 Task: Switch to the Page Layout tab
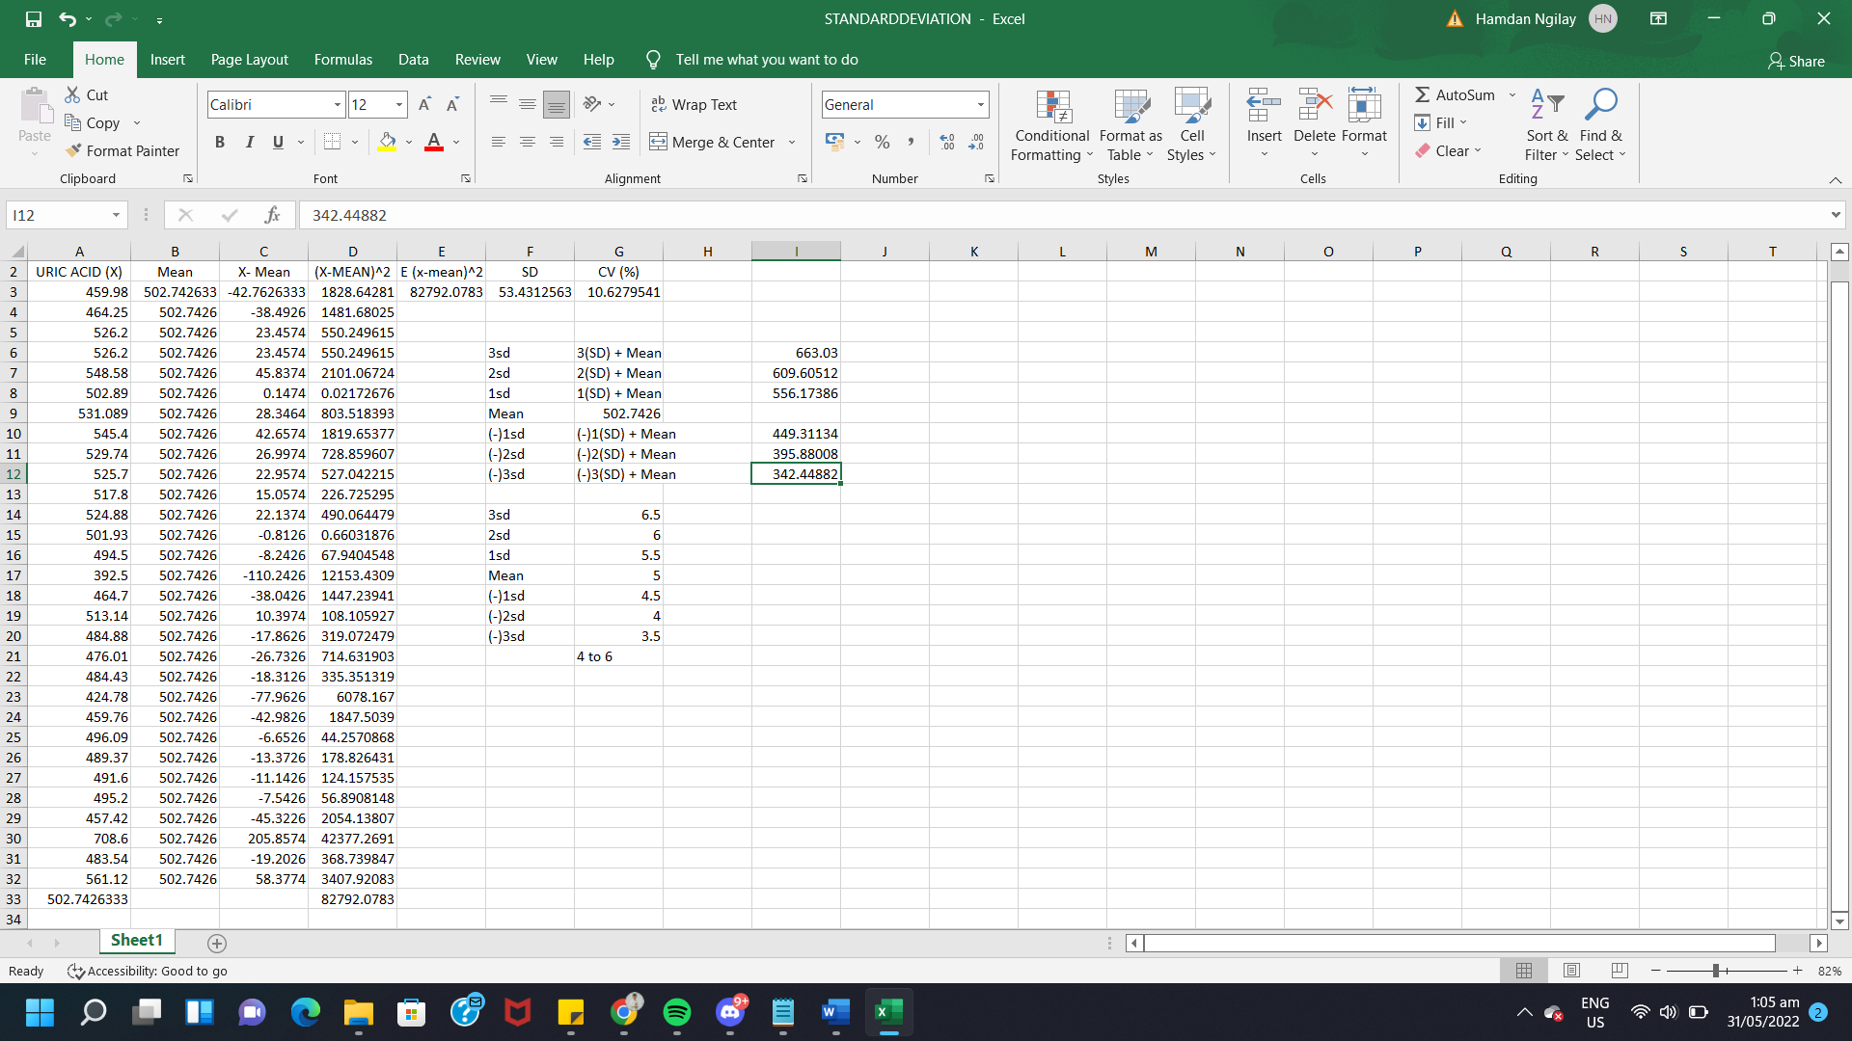pyautogui.click(x=249, y=60)
